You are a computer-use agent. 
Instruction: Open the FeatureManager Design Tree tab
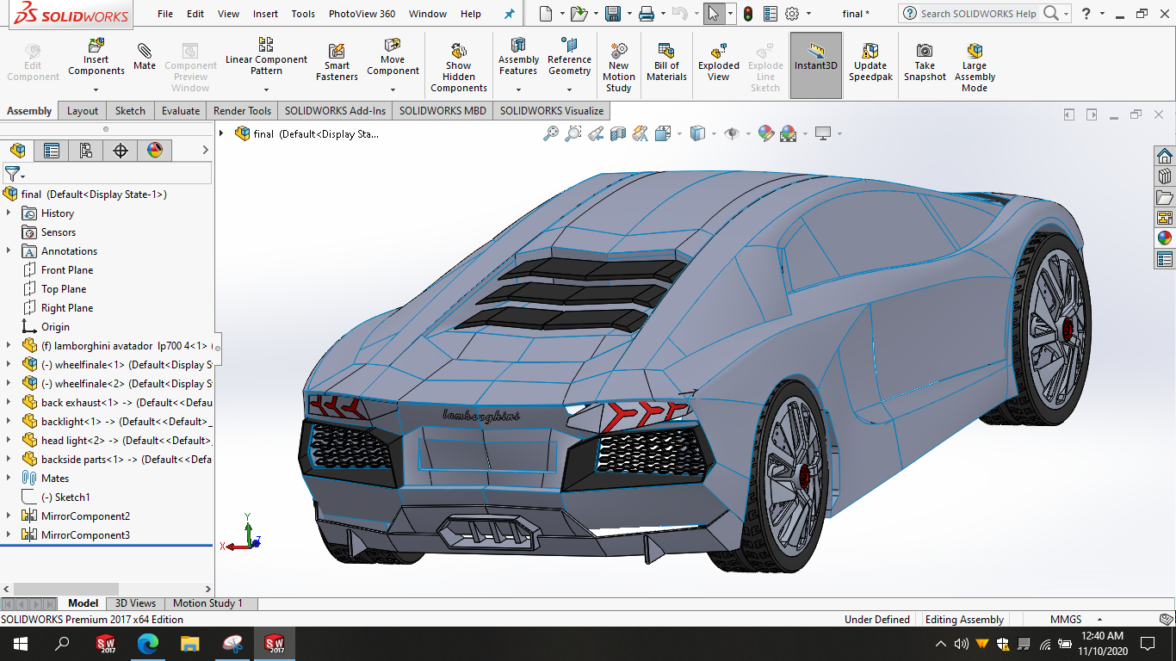tap(17, 151)
